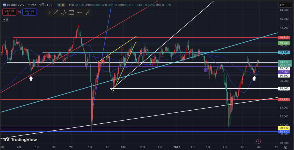This screenshot has height=150, width=294.
Task: Open the JPY currency dropdown
Action: (285, 5)
